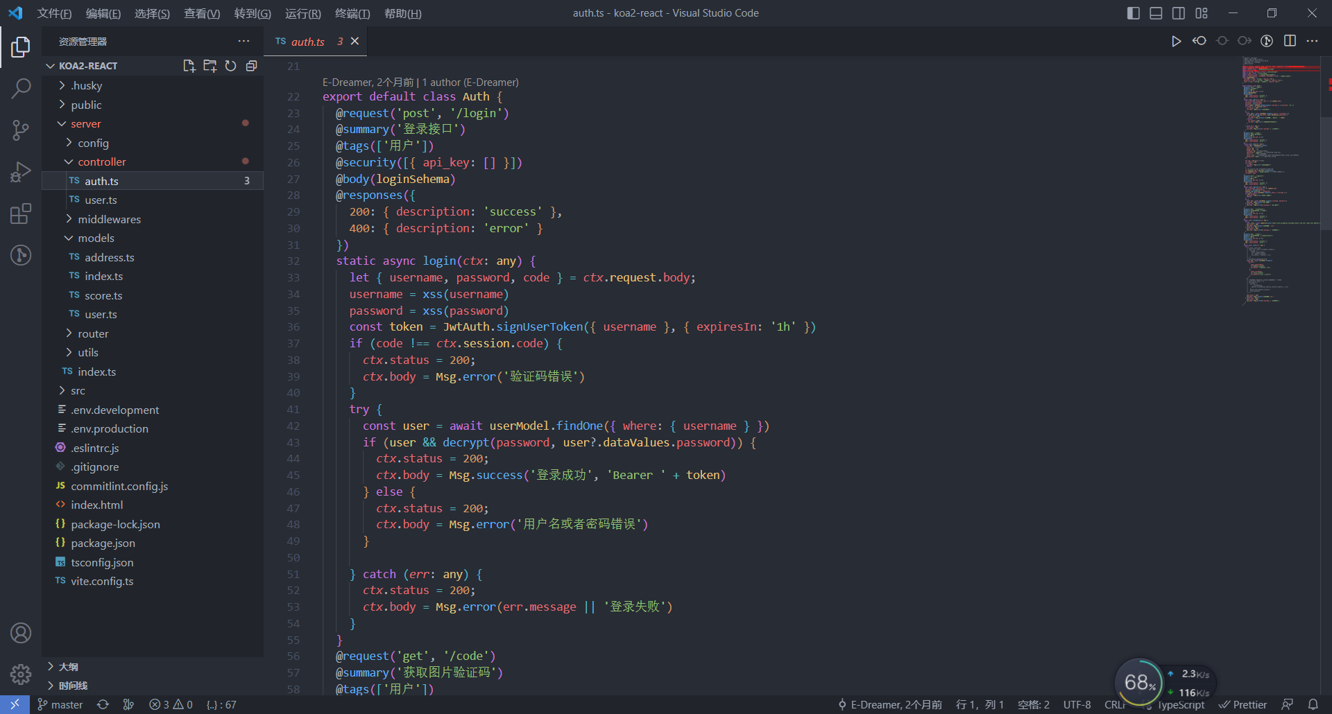This screenshot has width=1332, height=714.
Task: Expand the 时间线 timeline section
Action: (x=73, y=686)
